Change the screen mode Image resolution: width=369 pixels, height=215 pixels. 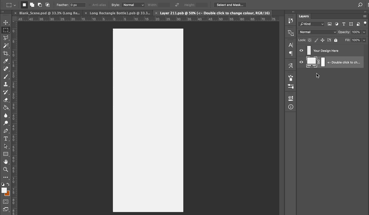6,209
